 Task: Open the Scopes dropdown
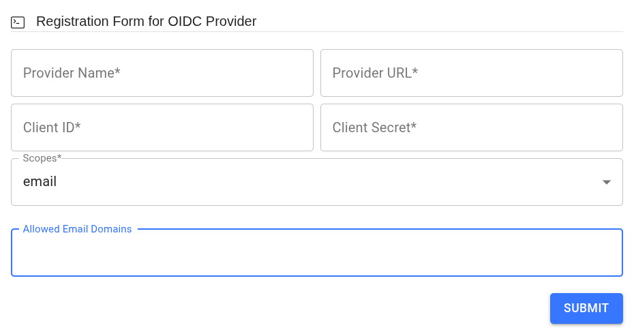click(x=316, y=182)
